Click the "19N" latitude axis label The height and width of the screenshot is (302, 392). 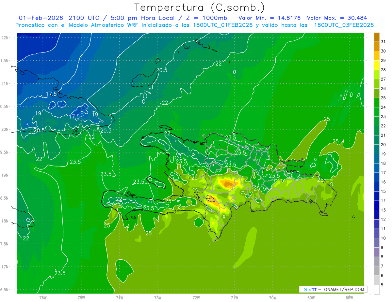pyautogui.click(x=5, y=175)
